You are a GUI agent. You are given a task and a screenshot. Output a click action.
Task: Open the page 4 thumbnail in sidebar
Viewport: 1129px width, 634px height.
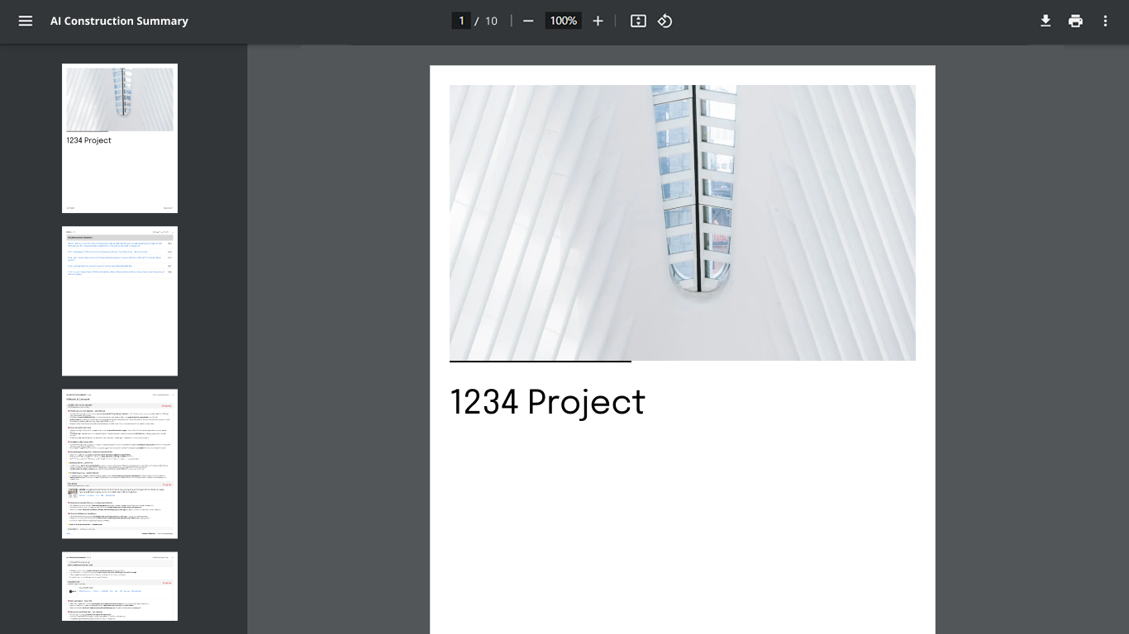(120, 586)
